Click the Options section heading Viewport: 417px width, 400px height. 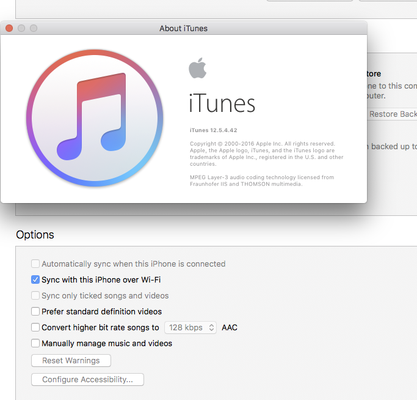point(35,235)
